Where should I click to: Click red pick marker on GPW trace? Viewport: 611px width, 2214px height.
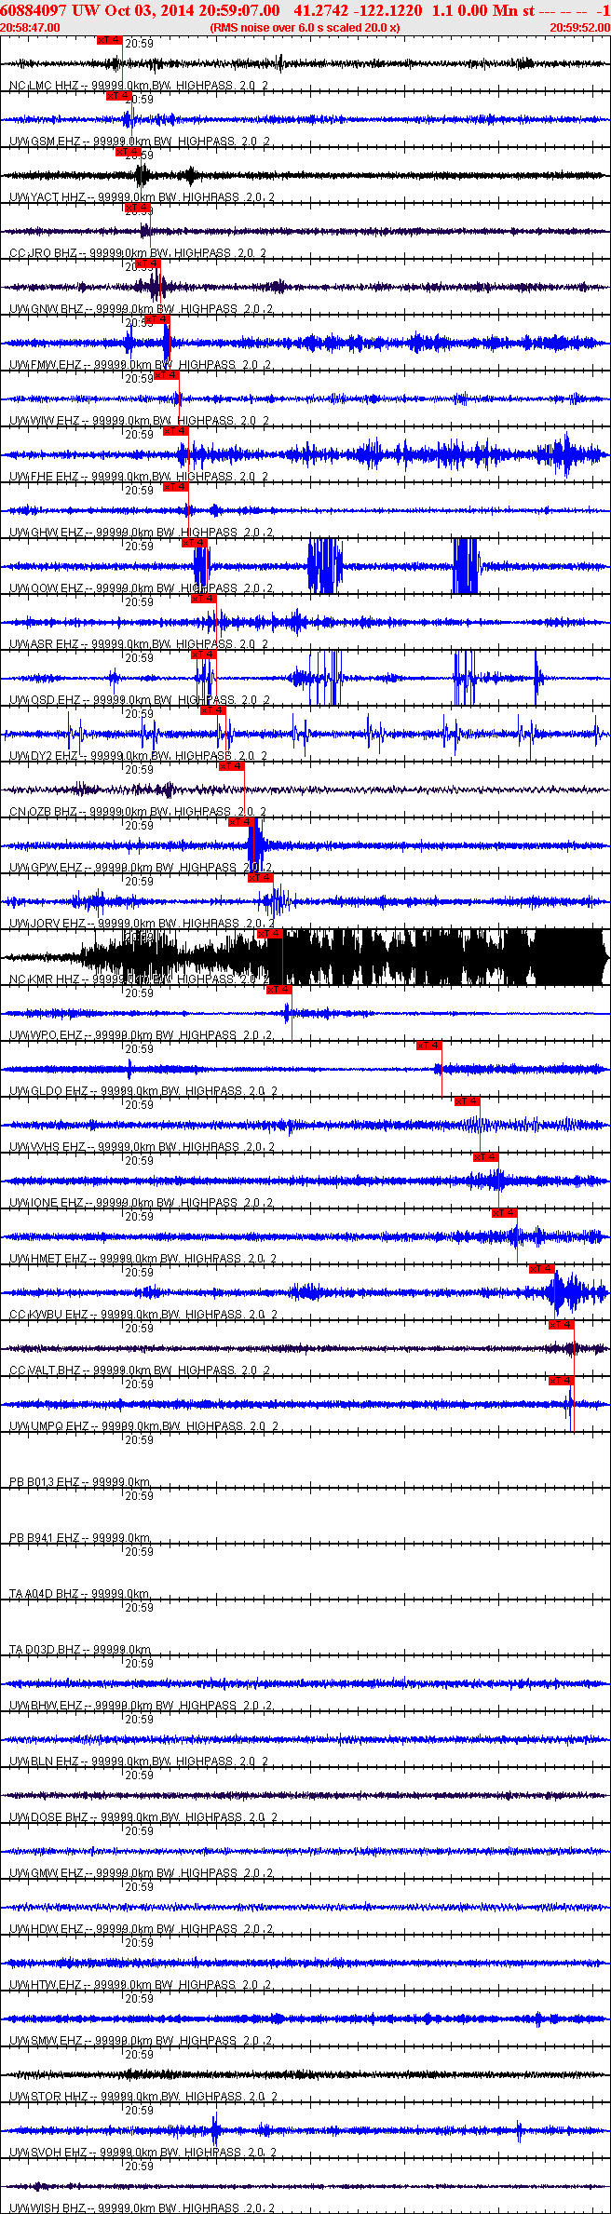pos(240,822)
